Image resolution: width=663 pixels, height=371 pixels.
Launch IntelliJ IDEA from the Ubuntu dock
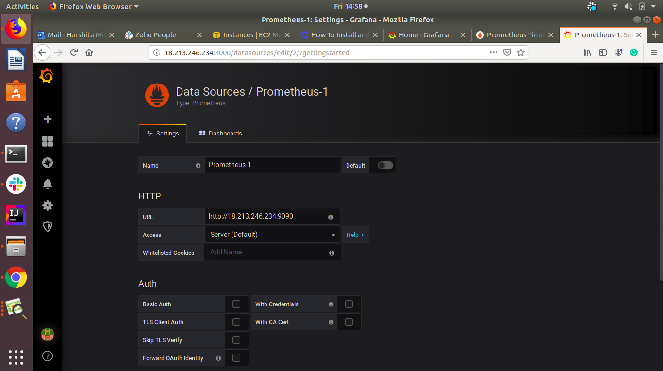pyautogui.click(x=16, y=215)
